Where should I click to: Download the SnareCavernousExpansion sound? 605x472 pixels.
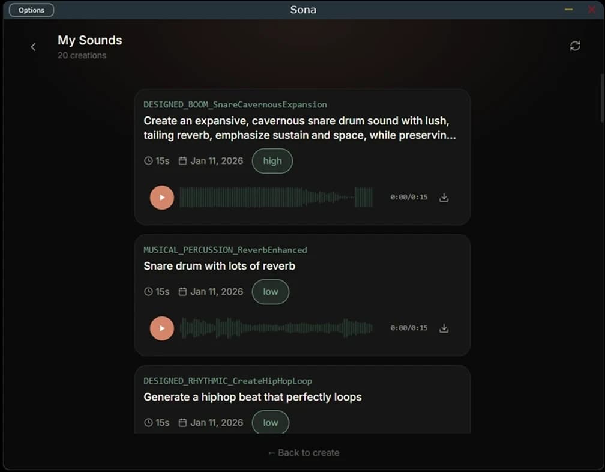pyautogui.click(x=444, y=197)
